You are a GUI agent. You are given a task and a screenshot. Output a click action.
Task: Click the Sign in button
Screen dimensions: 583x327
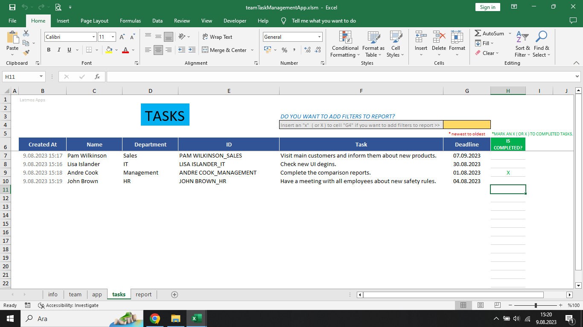click(x=487, y=7)
